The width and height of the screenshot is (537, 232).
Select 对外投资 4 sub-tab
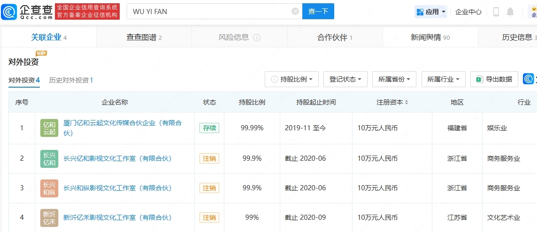(x=24, y=80)
